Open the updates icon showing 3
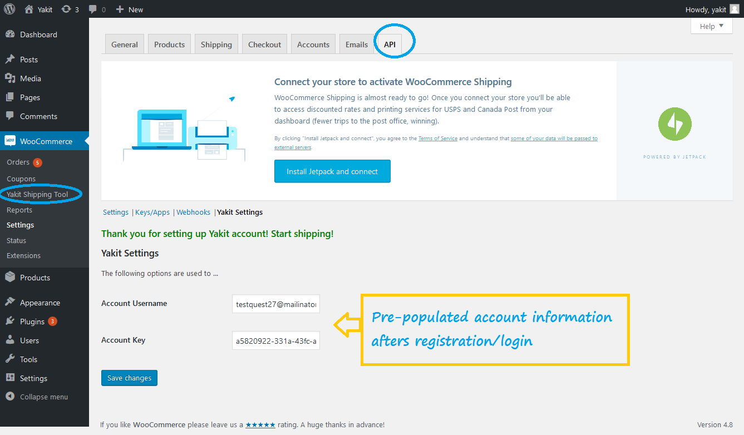This screenshot has width=744, height=435. tap(70, 9)
